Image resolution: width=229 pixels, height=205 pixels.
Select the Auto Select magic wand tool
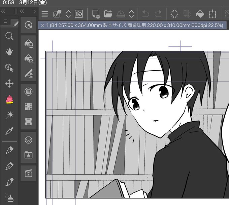(x=9, y=115)
